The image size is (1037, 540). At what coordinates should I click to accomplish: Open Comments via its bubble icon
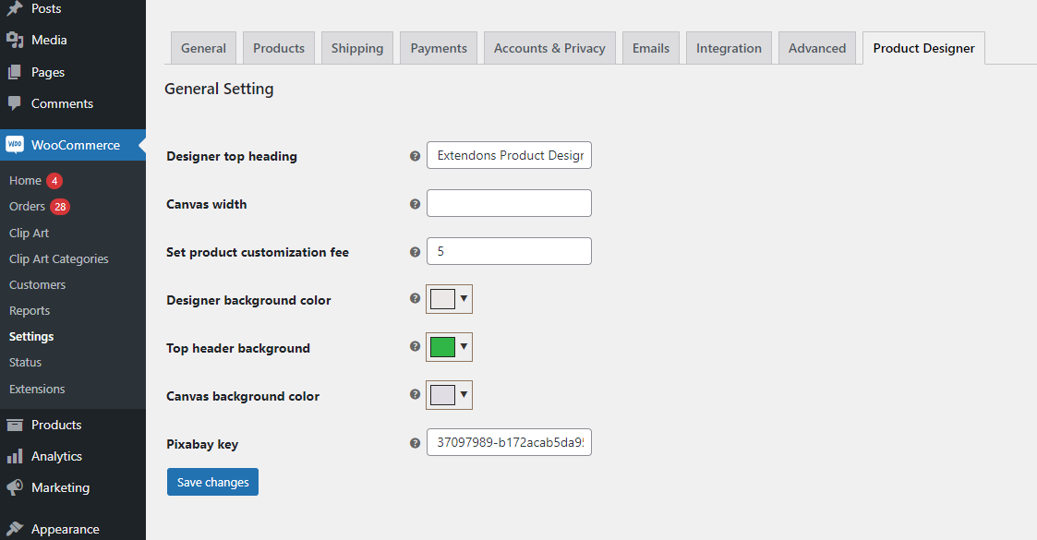(x=13, y=103)
